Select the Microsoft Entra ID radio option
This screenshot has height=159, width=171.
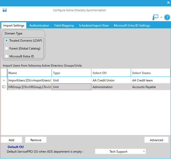(x=7, y=56)
